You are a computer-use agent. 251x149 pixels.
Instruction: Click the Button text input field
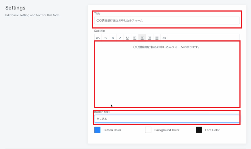click(x=167, y=119)
